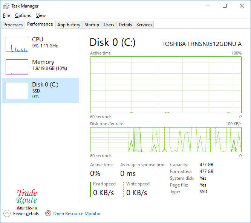Open the Users tab

[109, 25]
